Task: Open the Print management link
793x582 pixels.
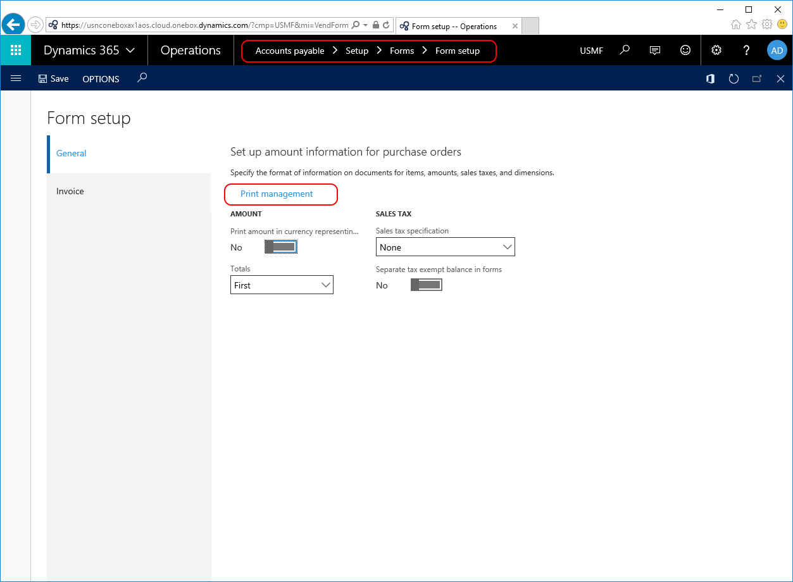Action: [277, 194]
